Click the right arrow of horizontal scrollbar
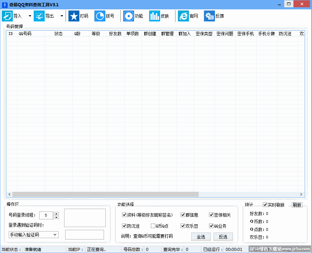The image size is (312, 253). (x=301, y=194)
